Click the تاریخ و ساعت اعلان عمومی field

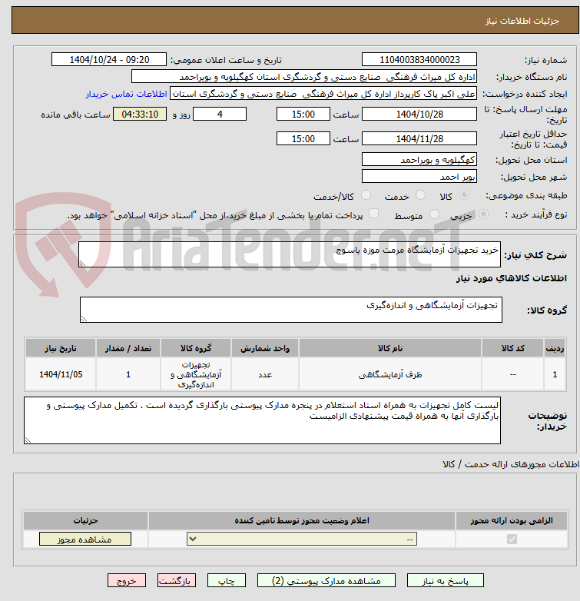tap(109, 60)
